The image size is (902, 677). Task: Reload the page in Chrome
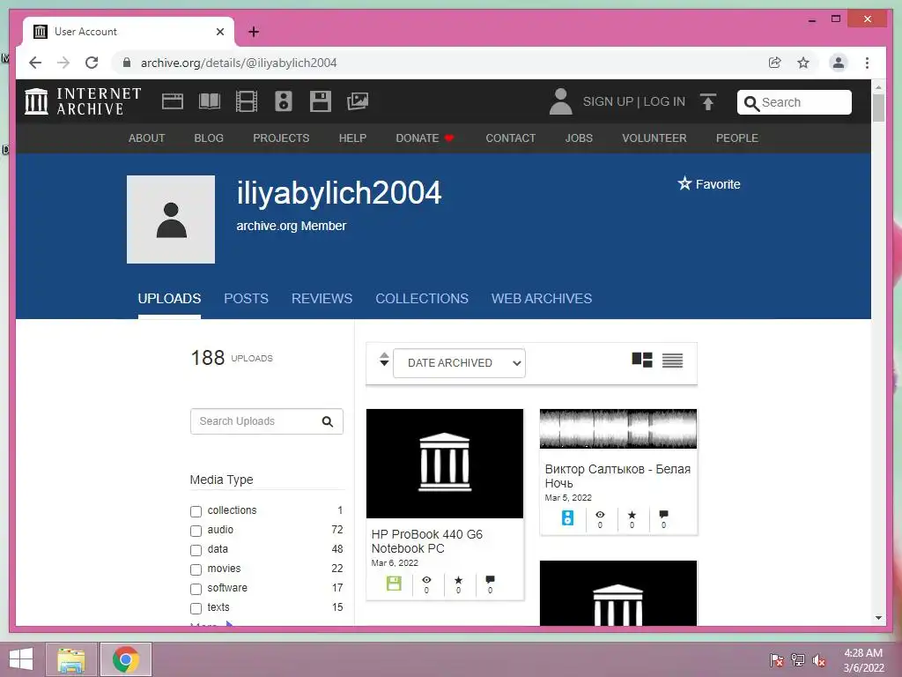pos(92,63)
